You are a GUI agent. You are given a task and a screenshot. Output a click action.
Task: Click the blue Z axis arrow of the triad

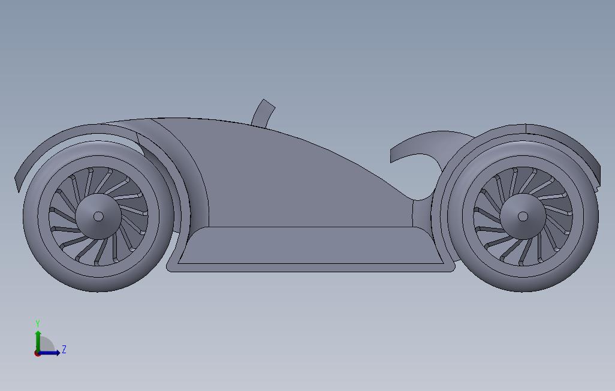tap(49, 353)
